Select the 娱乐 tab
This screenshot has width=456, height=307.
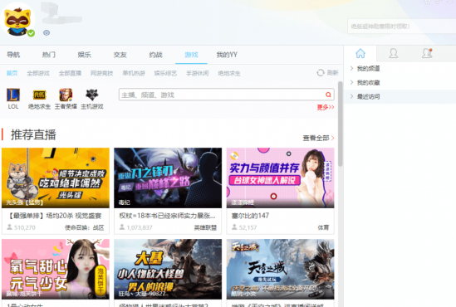pos(85,55)
